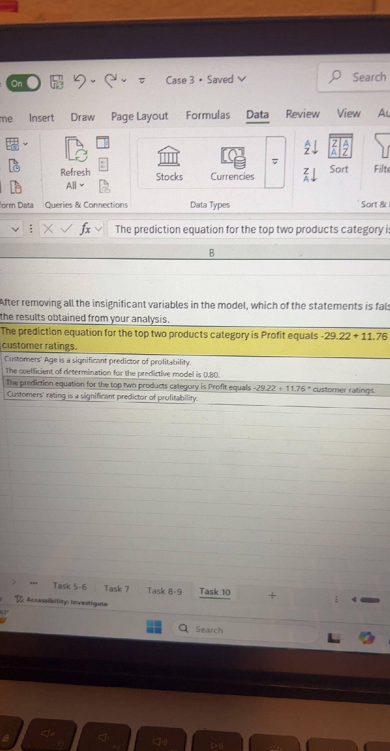Sort Z to A descending

[310, 175]
